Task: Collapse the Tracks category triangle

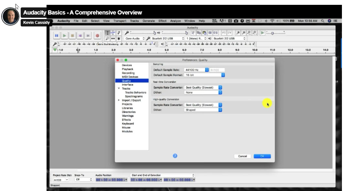Action: point(119,88)
